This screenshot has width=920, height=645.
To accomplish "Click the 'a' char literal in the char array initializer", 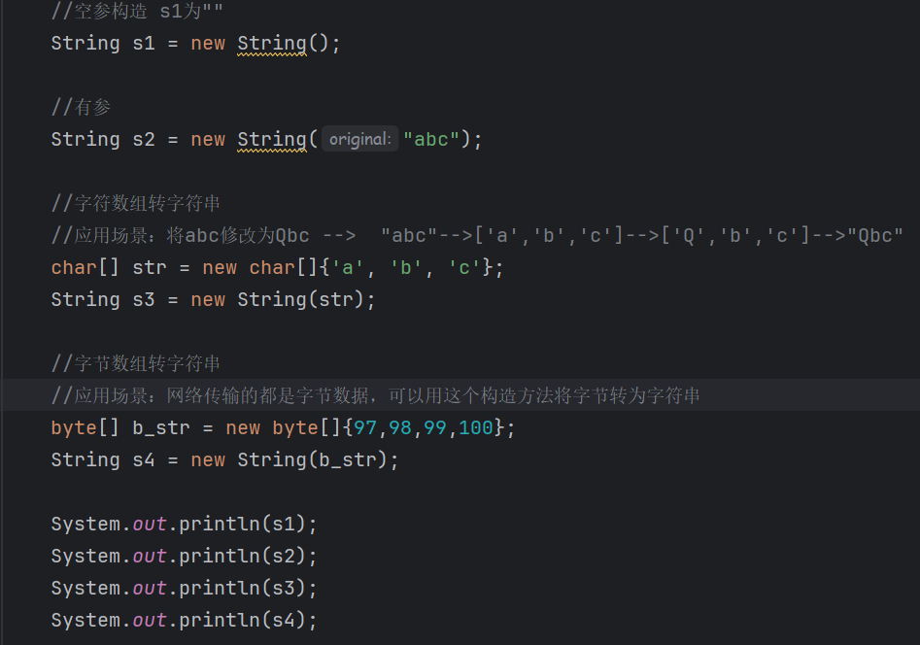I will pos(348,268).
